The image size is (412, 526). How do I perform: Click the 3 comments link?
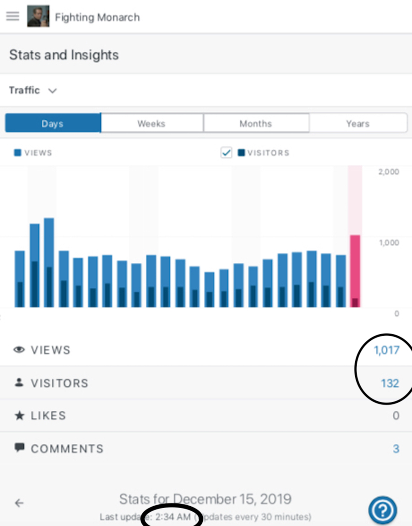click(x=396, y=448)
